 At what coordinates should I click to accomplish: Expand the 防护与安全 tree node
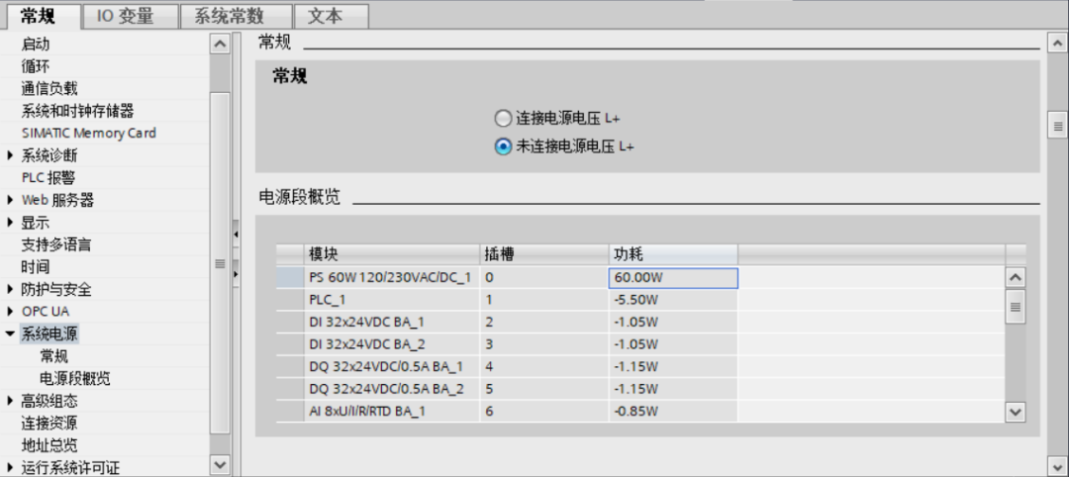10,290
